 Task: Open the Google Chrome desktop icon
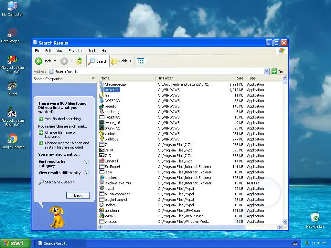(x=12, y=141)
